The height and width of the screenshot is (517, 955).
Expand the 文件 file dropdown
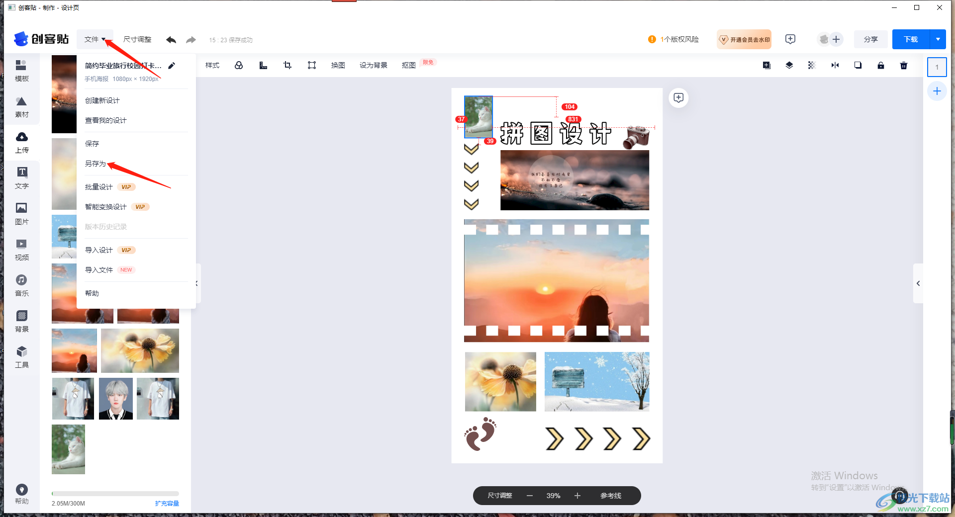click(x=95, y=39)
